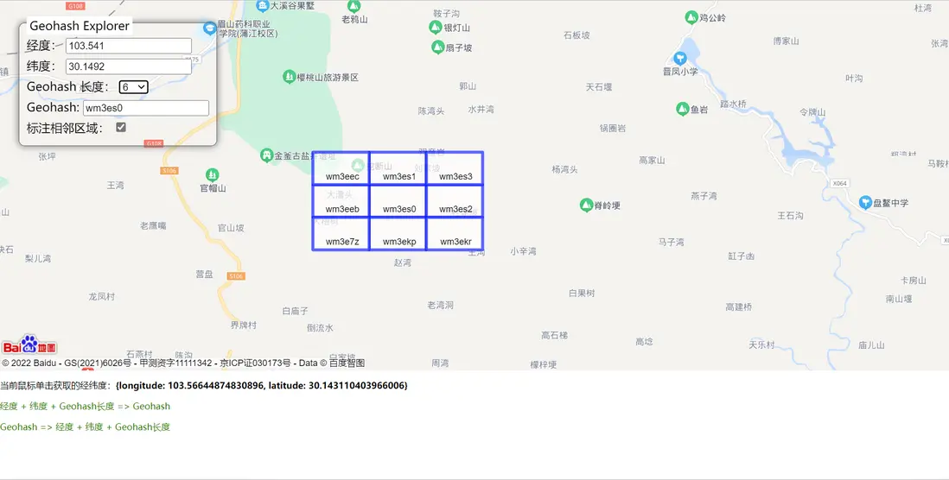Click the 王石沟 place label

coord(790,215)
